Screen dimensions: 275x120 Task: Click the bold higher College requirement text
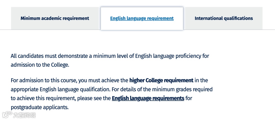(161, 80)
